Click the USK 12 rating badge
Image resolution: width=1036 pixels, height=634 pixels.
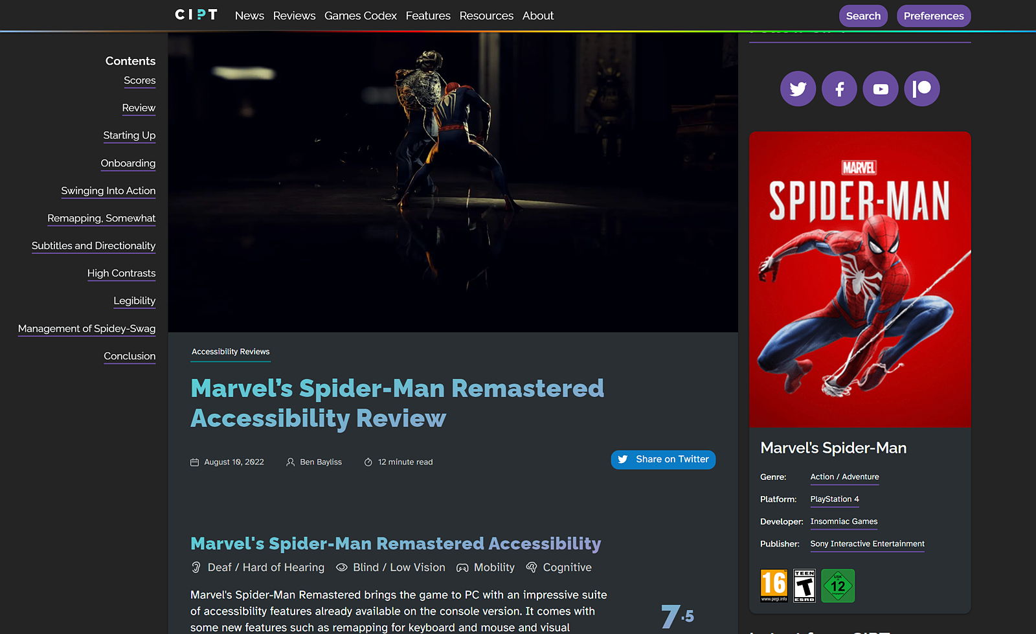[838, 585]
